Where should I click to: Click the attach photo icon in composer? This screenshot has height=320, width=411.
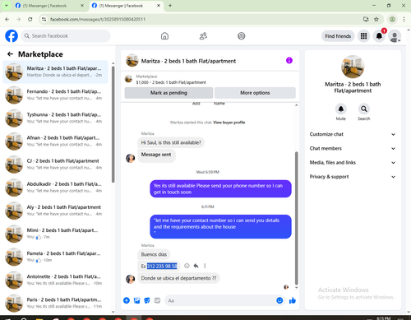point(136,300)
